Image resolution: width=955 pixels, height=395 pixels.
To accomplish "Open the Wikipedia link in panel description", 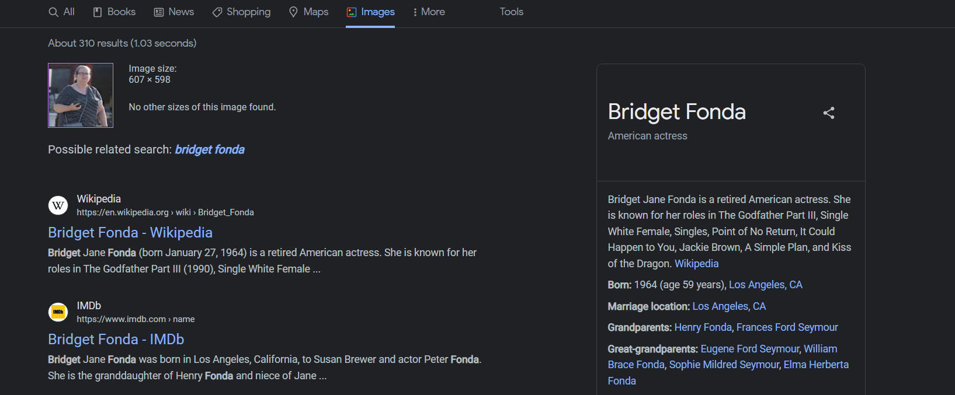I will pyautogui.click(x=696, y=264).
